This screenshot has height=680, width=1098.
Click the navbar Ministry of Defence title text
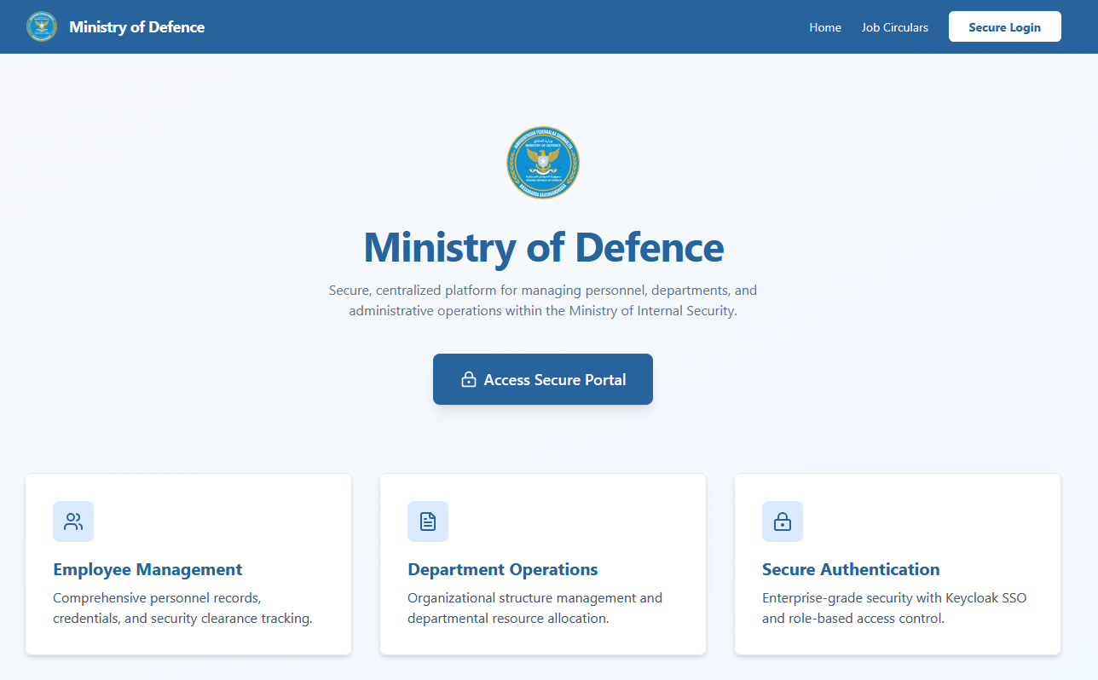(x=136, y=27)
